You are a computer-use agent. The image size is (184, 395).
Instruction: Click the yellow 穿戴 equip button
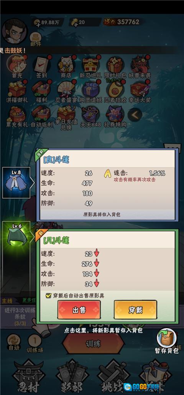click(136, 310)
